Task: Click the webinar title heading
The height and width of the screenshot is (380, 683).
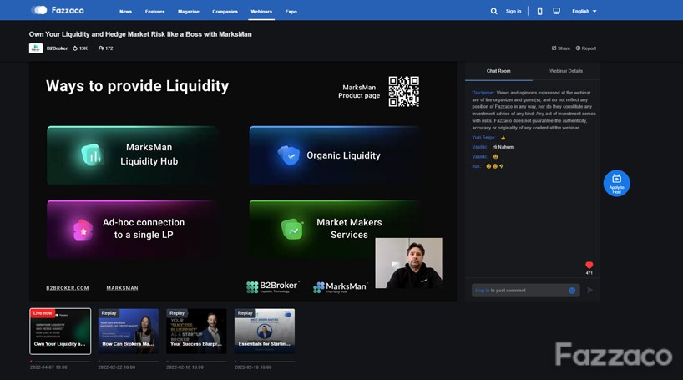Action: pyautogui.click(x=140, y=34)
